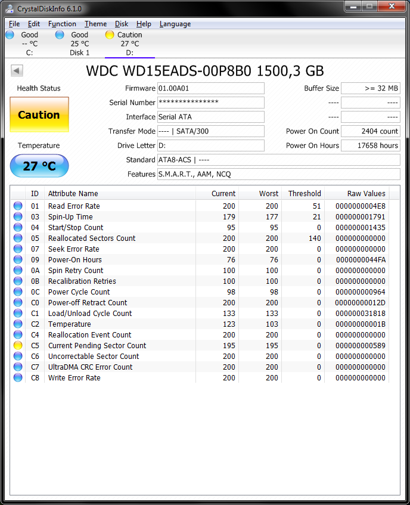410x505 pixels.
Task: Click the Transfer Mode field
Action: coord(210,131)
